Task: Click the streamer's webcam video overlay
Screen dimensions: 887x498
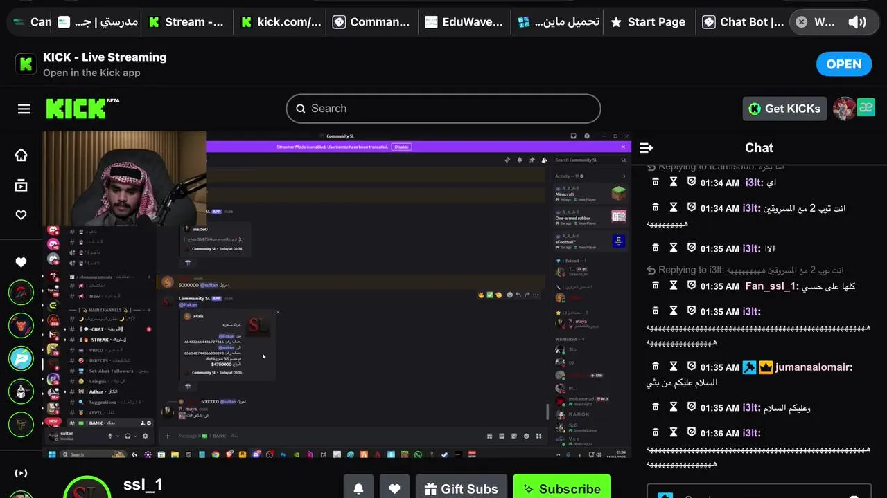Action: coord(125,178)
